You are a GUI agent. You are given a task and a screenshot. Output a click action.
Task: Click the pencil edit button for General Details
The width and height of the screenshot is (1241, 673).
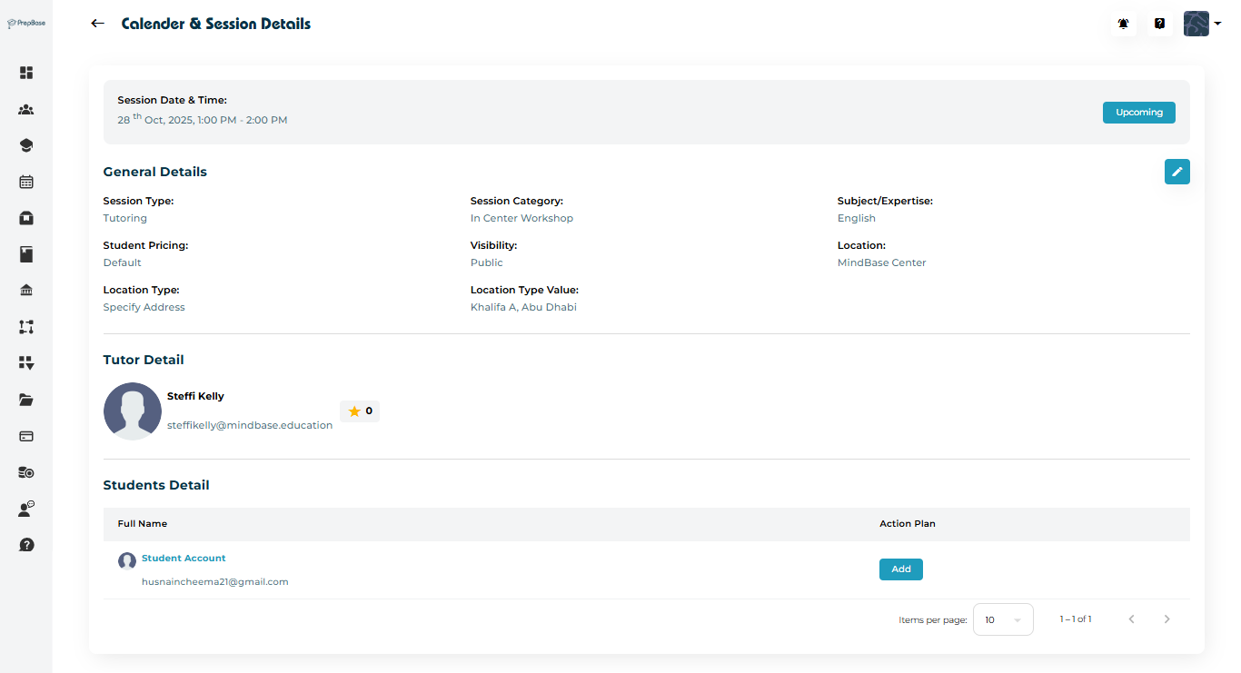click(x=1176, y=172)
